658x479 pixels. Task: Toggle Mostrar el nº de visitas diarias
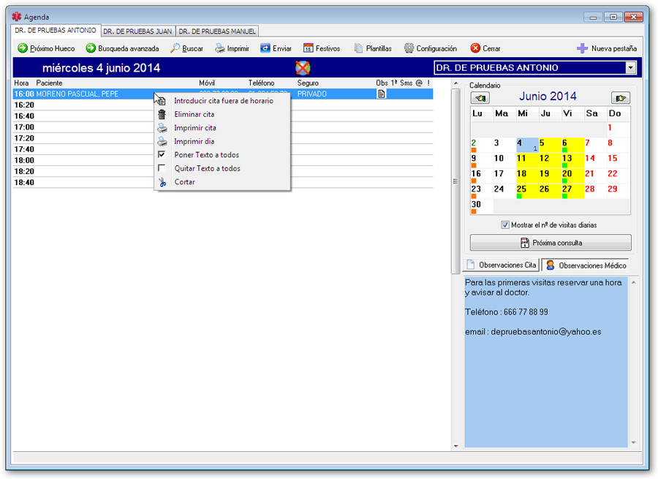tap(505, 225)
